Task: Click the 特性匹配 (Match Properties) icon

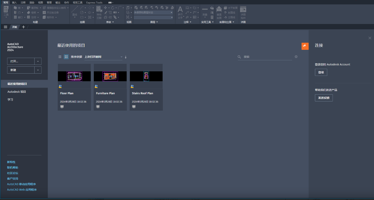Action: (x=99, y=9)
